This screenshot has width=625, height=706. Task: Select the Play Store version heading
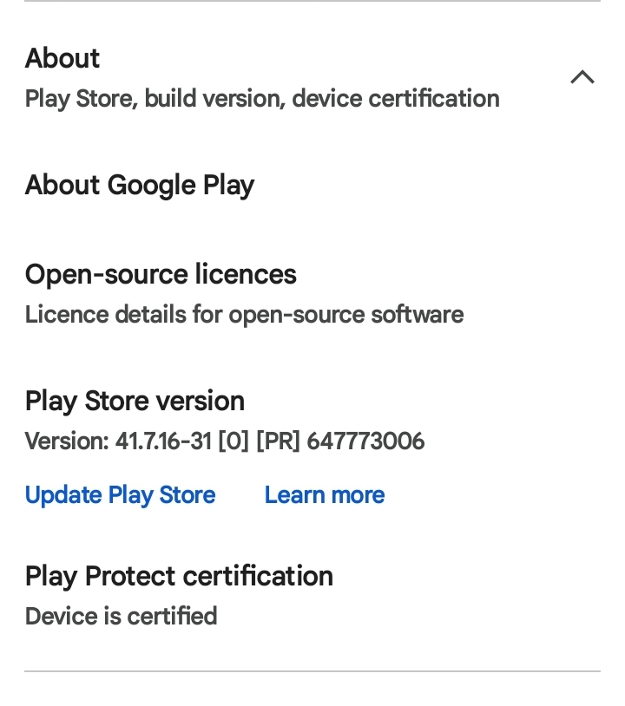pos(135,401)
